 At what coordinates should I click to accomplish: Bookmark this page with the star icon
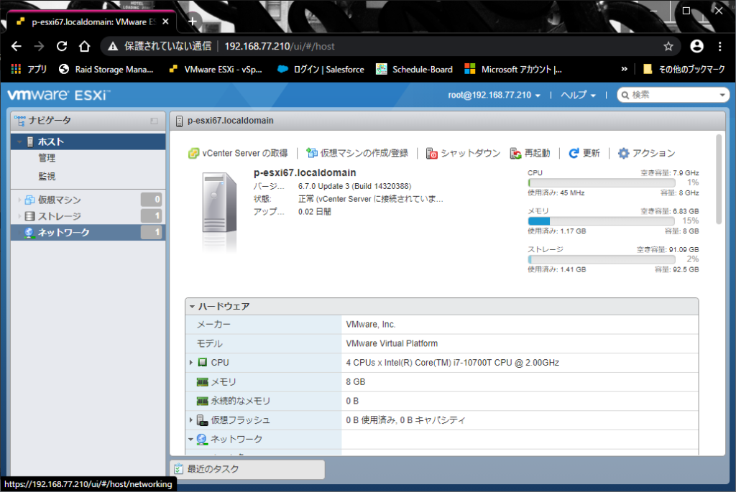[x=668, y=46]
